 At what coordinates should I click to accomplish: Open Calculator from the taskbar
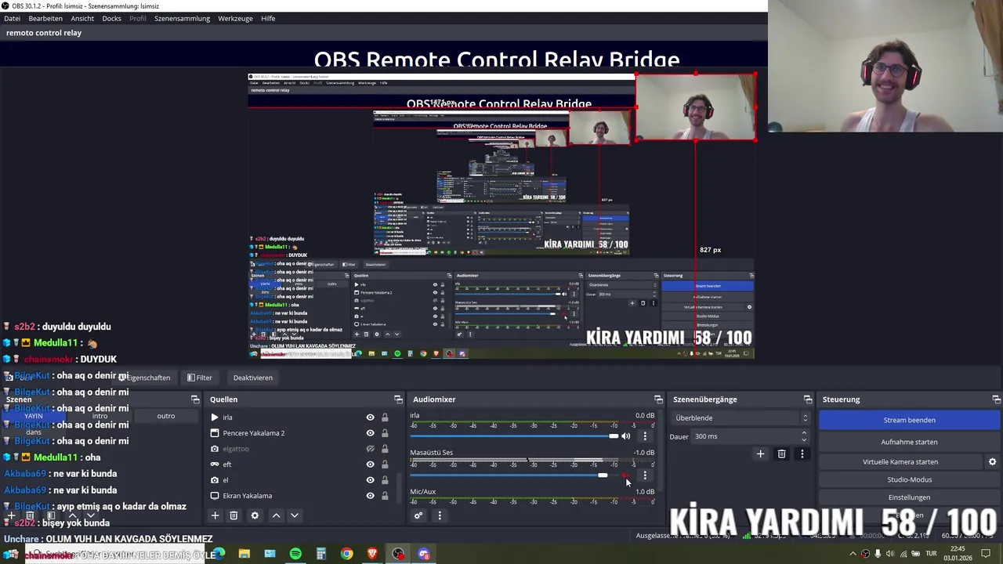pos(320,554)
